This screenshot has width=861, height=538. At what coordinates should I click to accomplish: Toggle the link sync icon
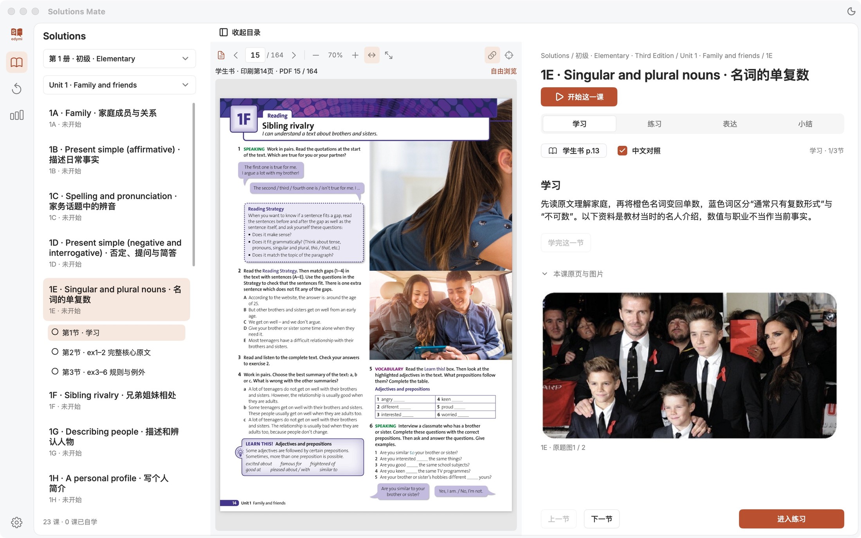point(492,55)
